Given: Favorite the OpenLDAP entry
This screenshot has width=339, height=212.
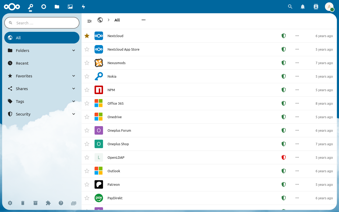Looking at the screenshot, I should pyautogui.click(x=87, y=157).
